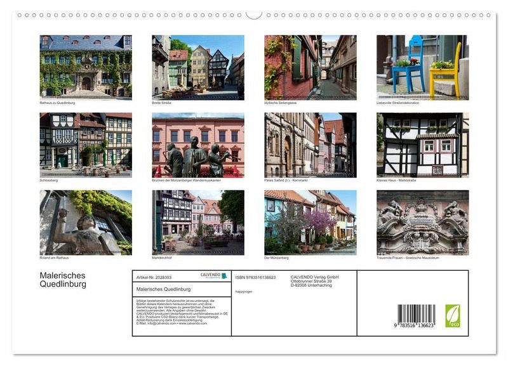This screenshot has height=366, width=508.
Task: Open the Rathaus zu Quedlinburg photo
Action: pyautogui.click(x=86, y=67)
